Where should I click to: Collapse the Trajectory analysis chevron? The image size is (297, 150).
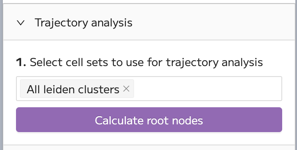click(21, 23)
